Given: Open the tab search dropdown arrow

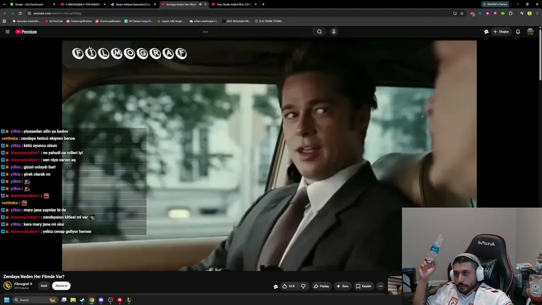Looking at the screenshot, I should (x=5, y=4).
